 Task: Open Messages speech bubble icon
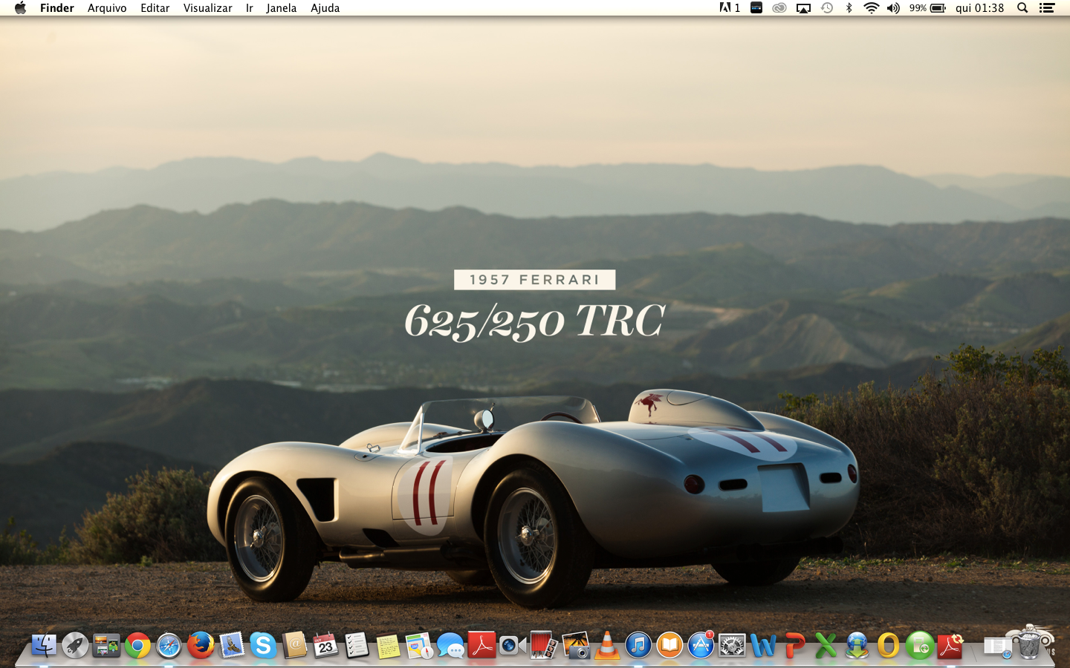450,645
